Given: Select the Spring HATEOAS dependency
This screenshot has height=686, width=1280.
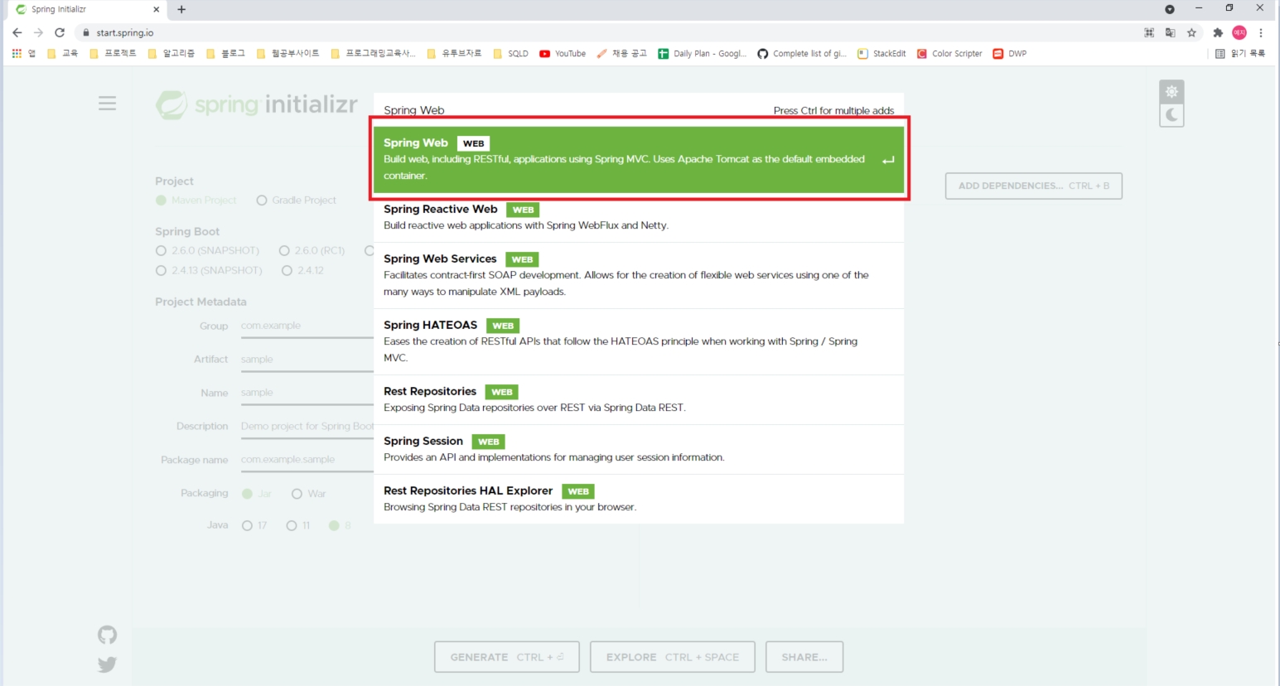Looking at the screenshot, I should [x=639, y=342].
